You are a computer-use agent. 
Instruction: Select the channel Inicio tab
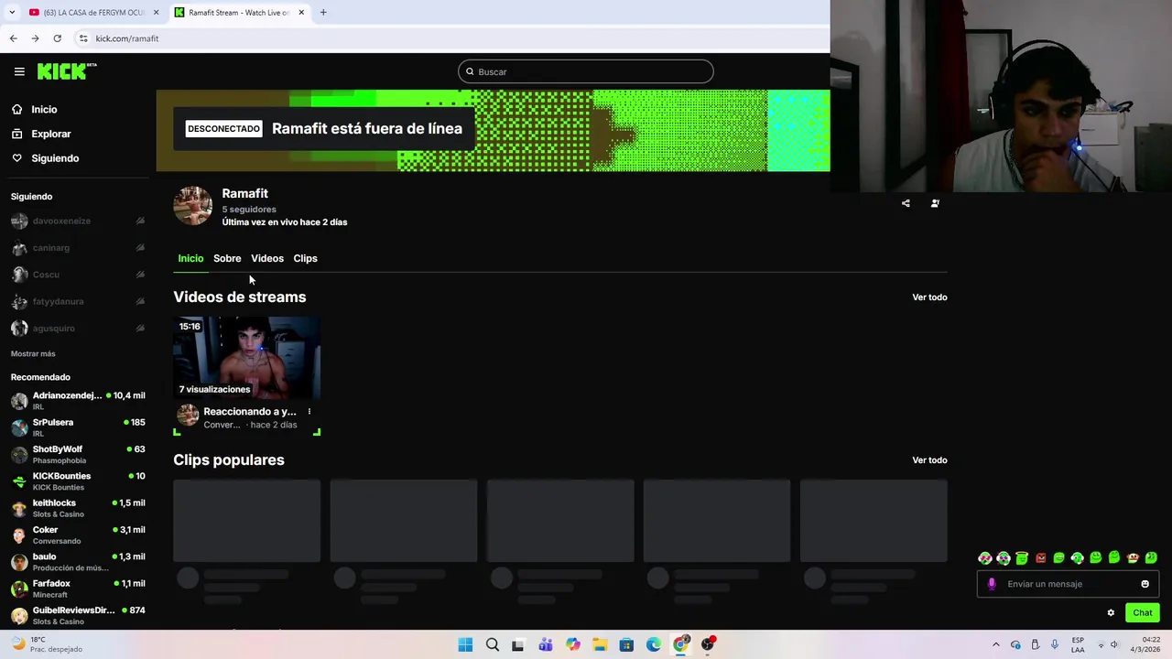[190, 258]
